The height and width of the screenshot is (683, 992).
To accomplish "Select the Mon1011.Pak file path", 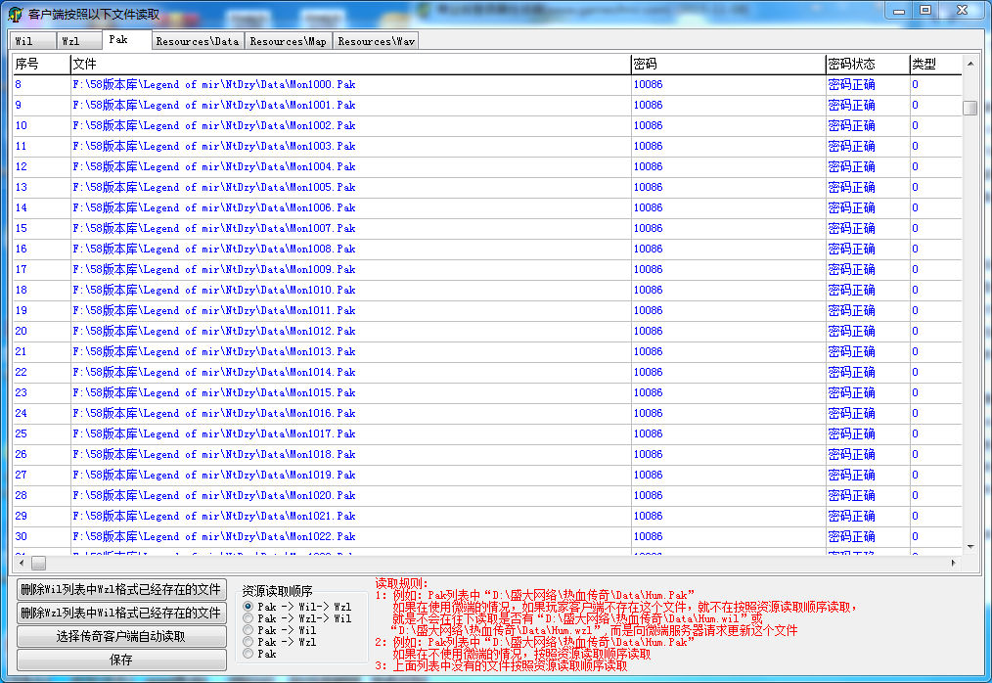I will pyautogui.click(x=214, y=311).
